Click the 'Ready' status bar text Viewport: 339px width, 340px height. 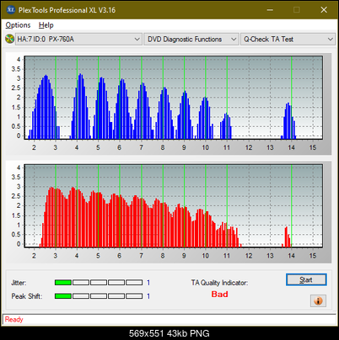[x=13, y=320]
